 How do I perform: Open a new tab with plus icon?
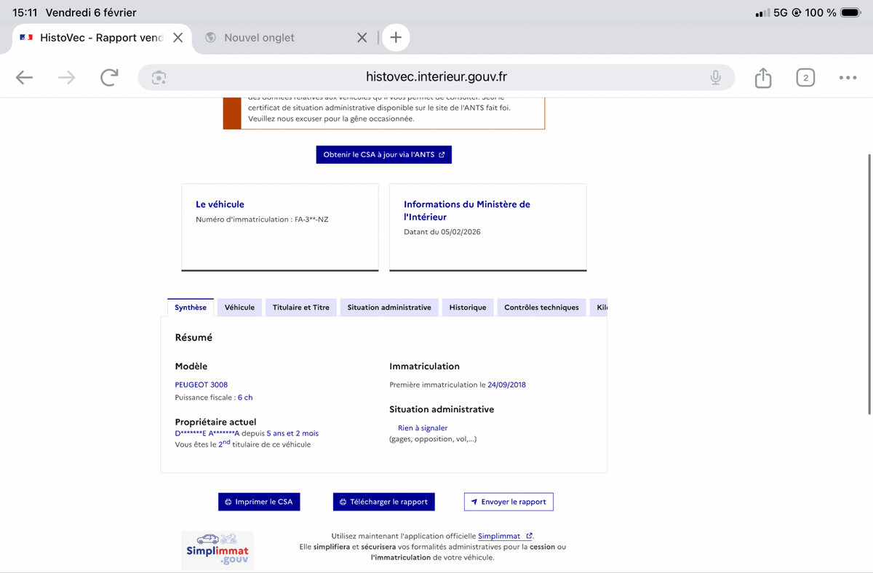(x=396, y=38)
